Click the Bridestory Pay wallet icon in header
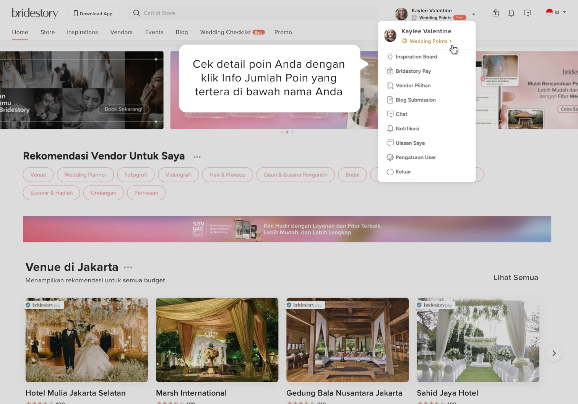578x404 pixels. click(495, 13)
